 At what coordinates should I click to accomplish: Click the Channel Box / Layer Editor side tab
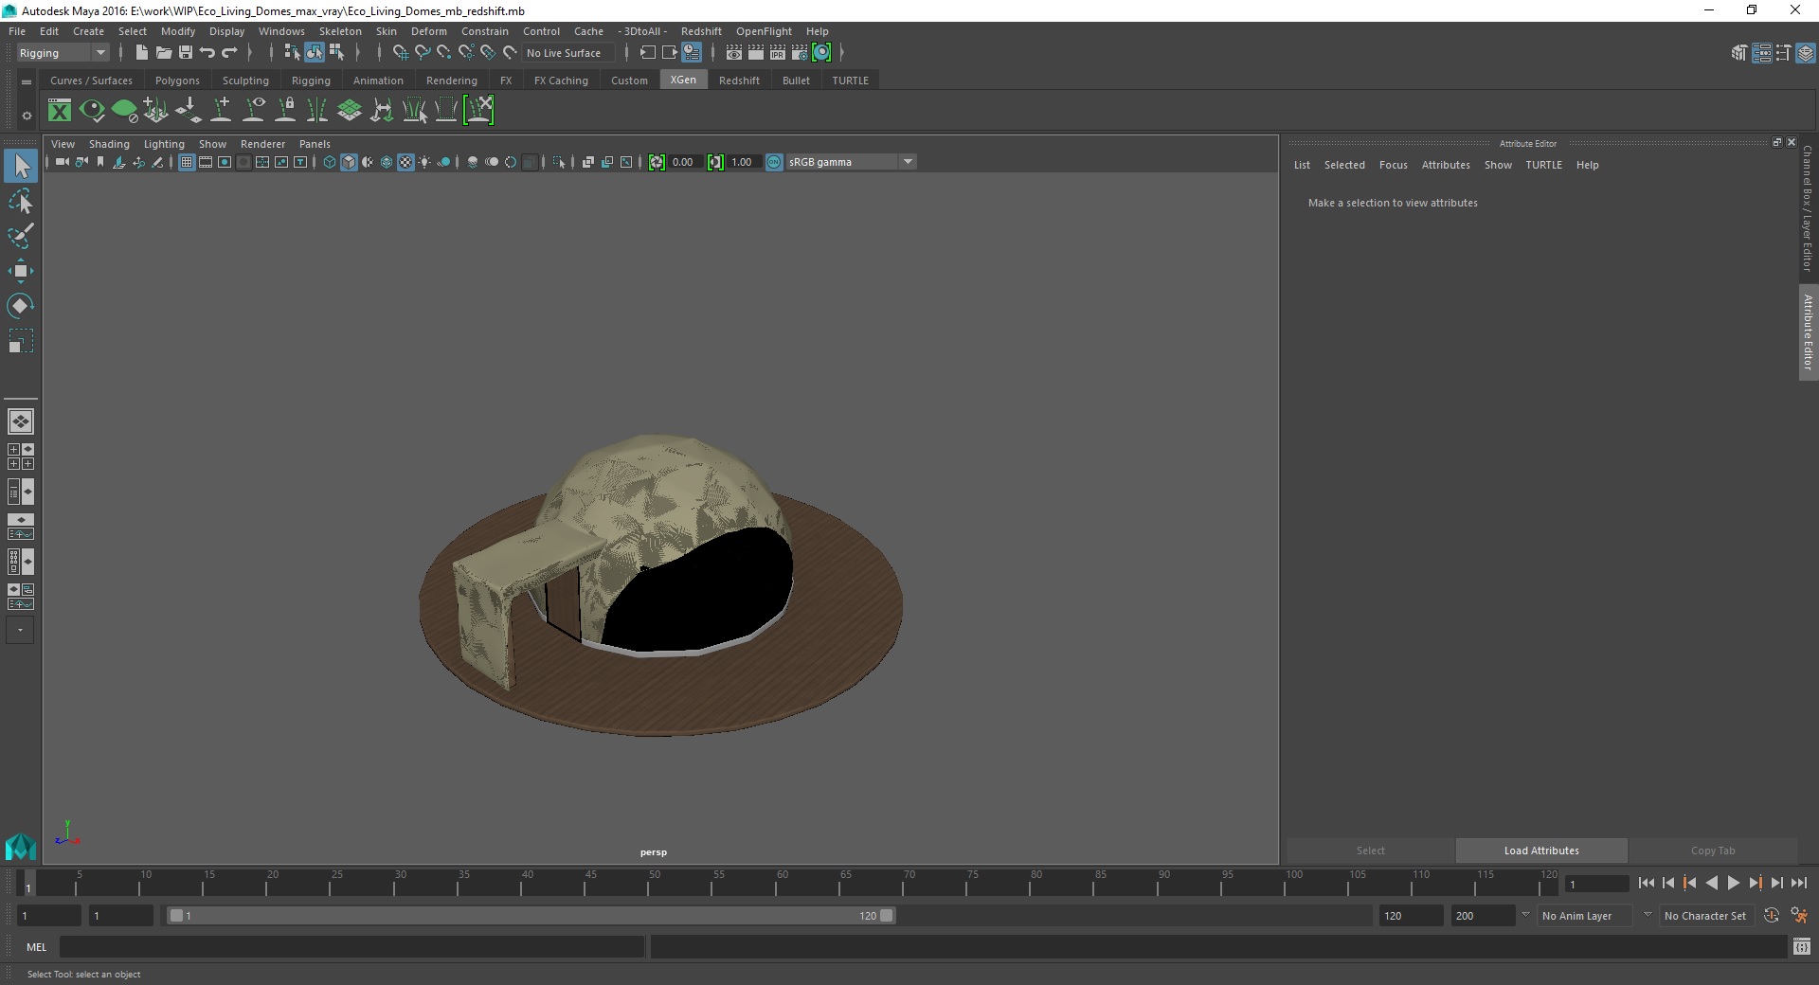coord(1808,208)
